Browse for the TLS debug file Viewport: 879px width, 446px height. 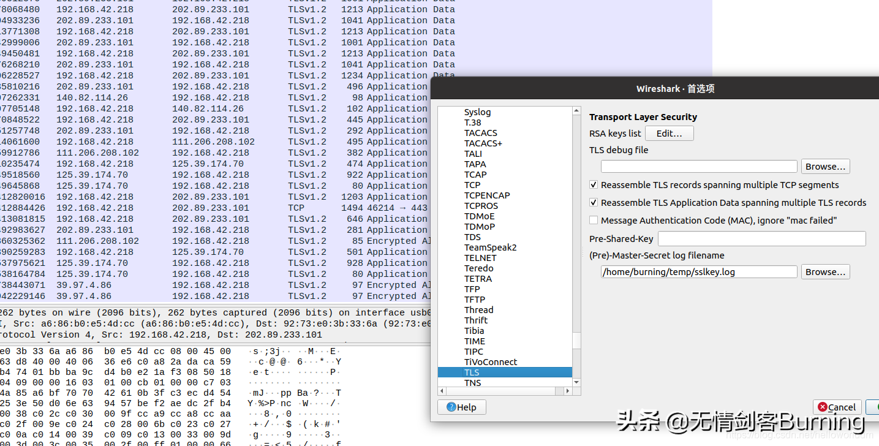tap(825, 167)
